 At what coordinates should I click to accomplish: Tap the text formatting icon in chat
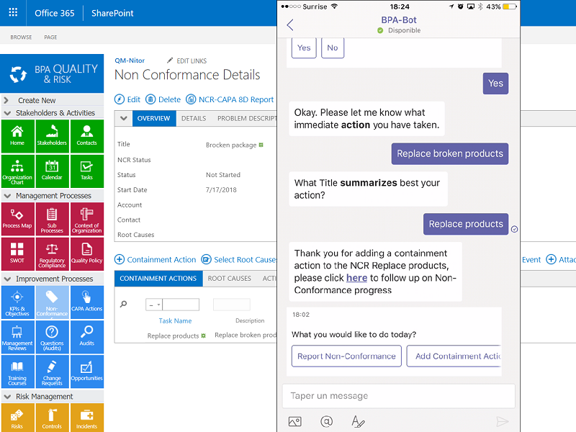[358, 421]
